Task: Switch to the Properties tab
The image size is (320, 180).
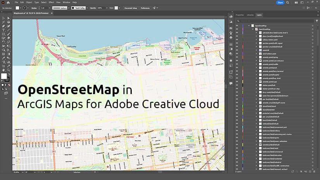Action: click(240, 15)
